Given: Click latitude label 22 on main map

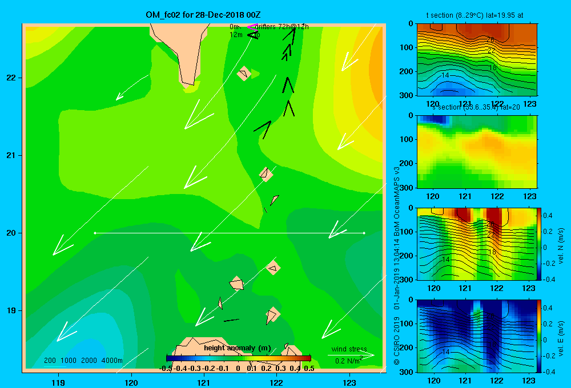Looking at the screenshot, I should pos(11,78).
